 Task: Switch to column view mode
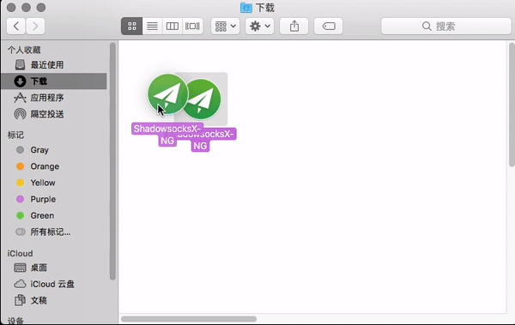point(173,27)
